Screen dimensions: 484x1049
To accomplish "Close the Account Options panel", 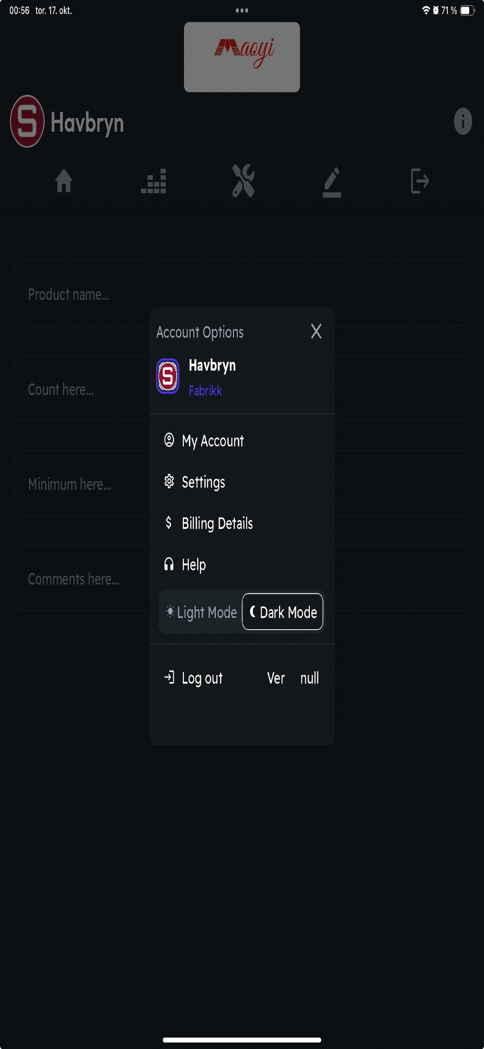I will tap(316, 332).
